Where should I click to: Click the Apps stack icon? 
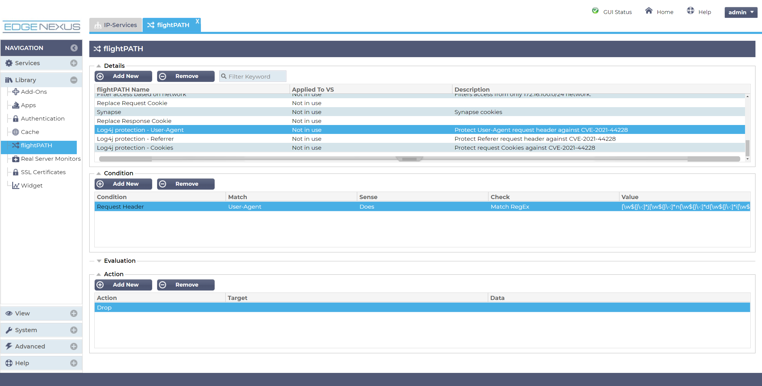(15, 105)
